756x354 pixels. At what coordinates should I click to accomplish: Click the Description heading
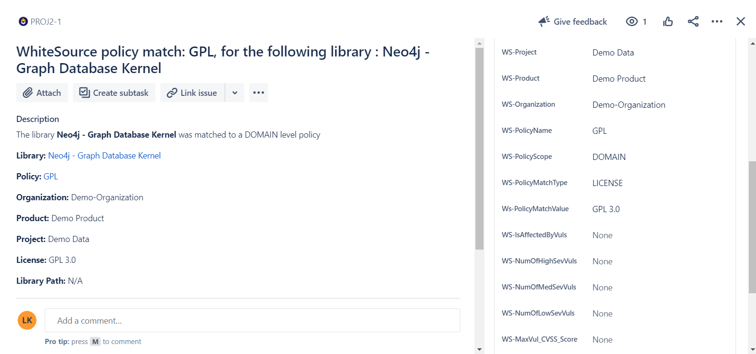click(x=38, y=119)
